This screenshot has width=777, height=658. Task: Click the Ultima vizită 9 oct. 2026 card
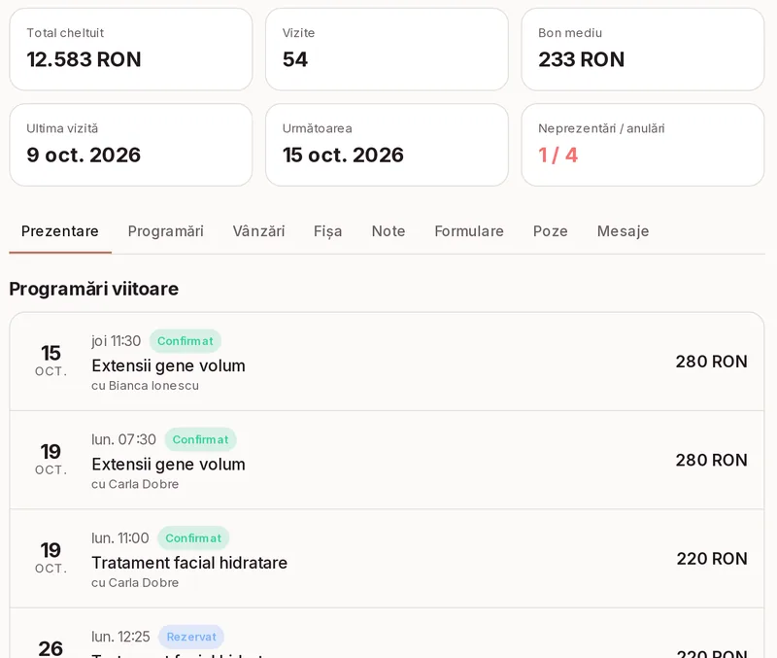[x=131, y=145]
